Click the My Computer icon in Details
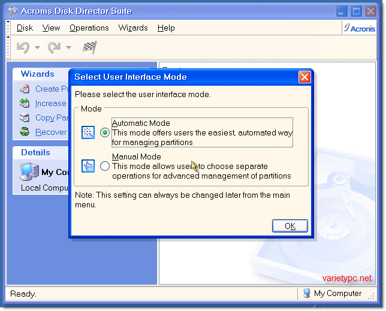 click(x=29, y=171)
